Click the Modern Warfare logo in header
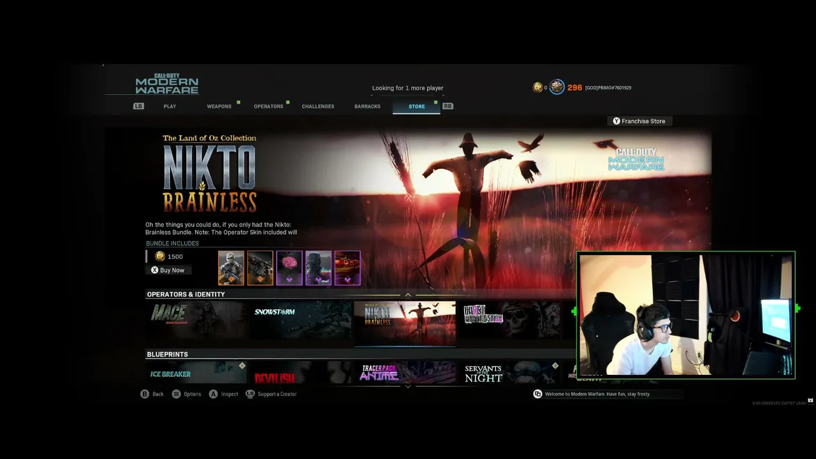This screenshot has width=816, height=459. (167, 84)
